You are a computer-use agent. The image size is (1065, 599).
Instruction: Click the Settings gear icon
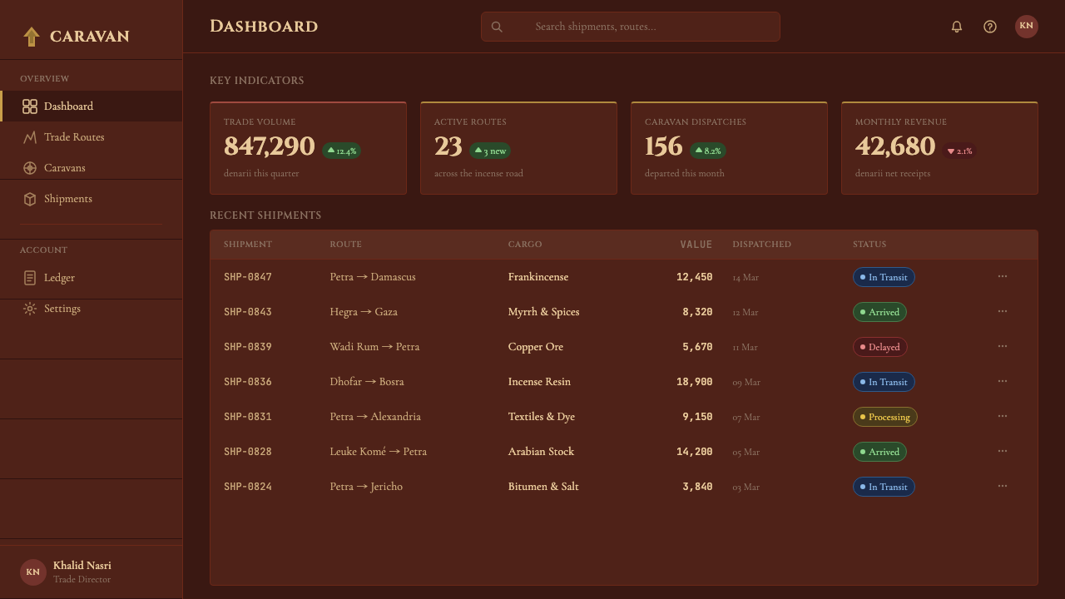[x=30, y=309]
